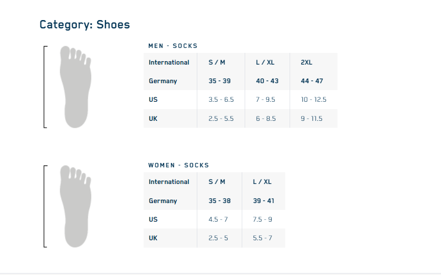The width and height of the screenshot is (441, 275).
Task: Select men's US size 3.5 - 6.5 cell
Action: point(221,100)
